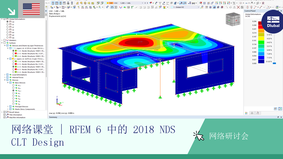Click the dark blue 0.000 legend swatch
Image resolution: width=283 pixels, height=159 pixels.
pyautogui.click(x=261, y=61)
